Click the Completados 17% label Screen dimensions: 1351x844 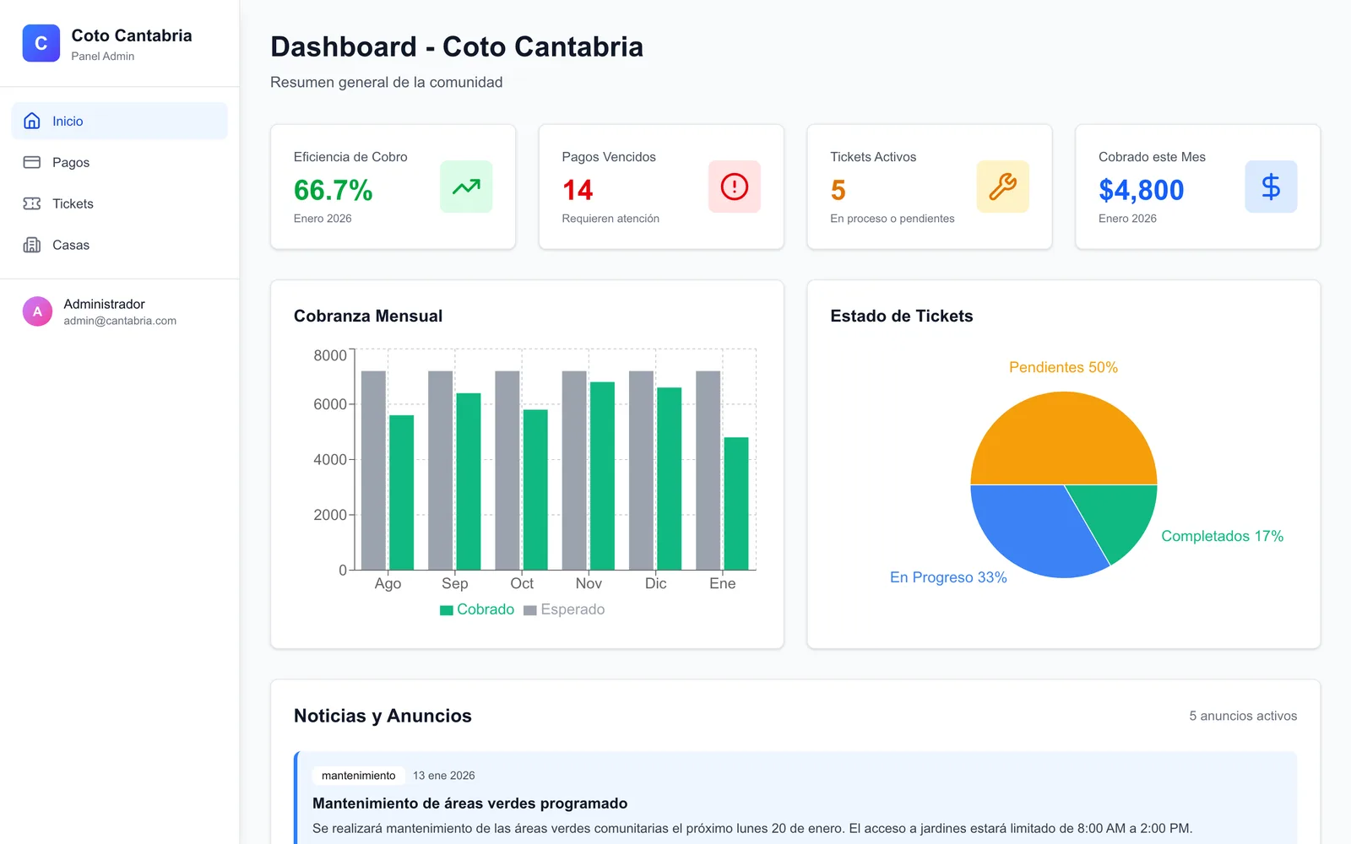point(1223,536)
